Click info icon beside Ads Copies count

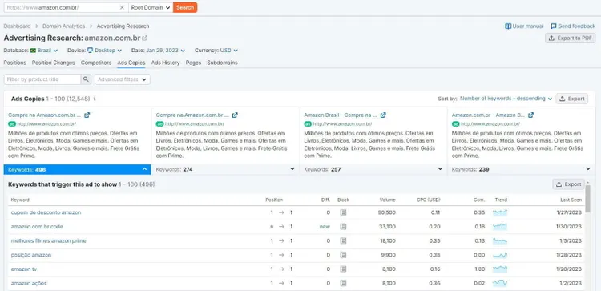95,99
